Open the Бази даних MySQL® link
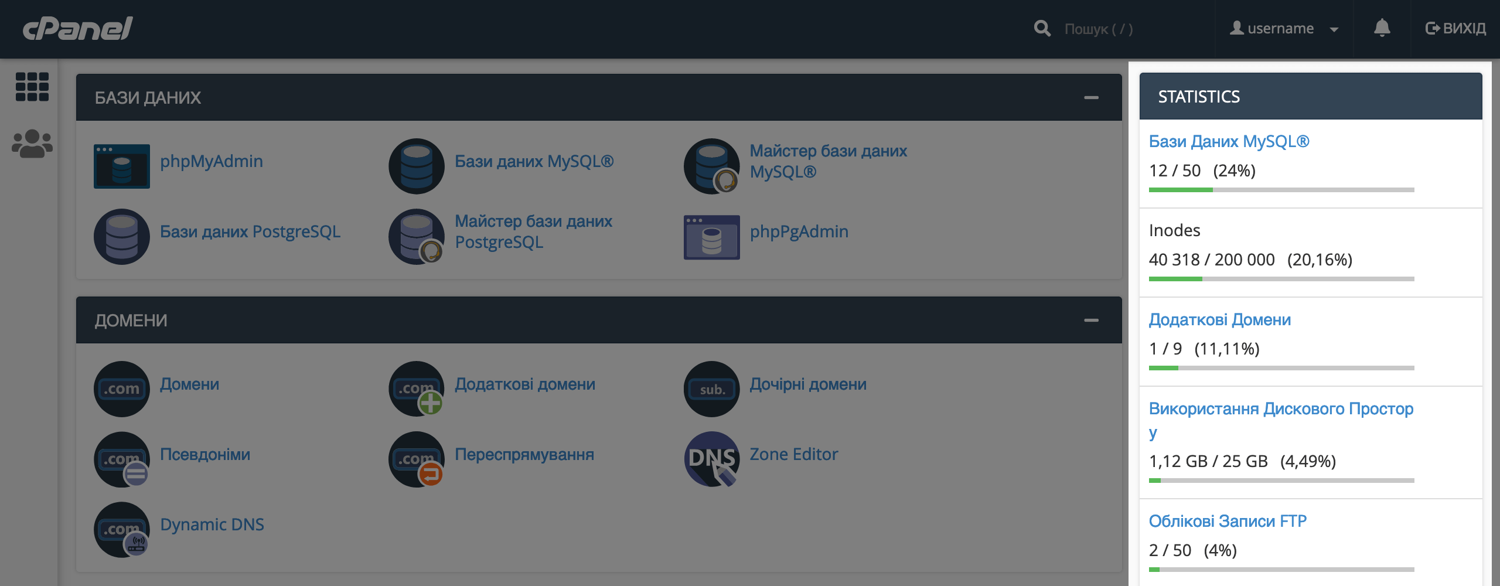The image size is (1500, 586). click(x=534, y=161)
